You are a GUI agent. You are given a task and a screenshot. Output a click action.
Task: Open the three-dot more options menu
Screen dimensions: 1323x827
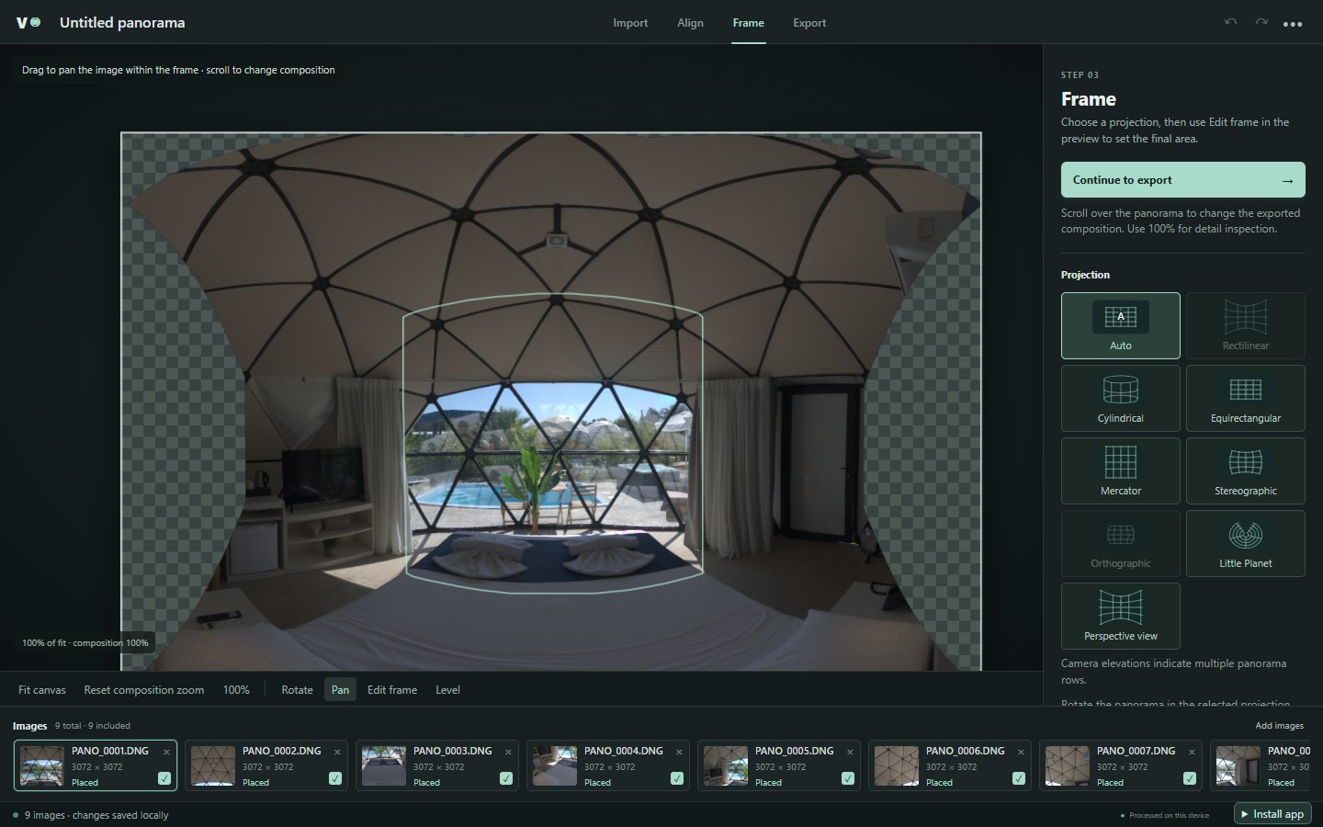pyautogui.click(x=1293, y=24)
